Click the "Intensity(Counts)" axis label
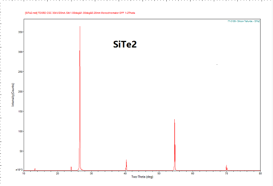273x186 pixels. 13,95
